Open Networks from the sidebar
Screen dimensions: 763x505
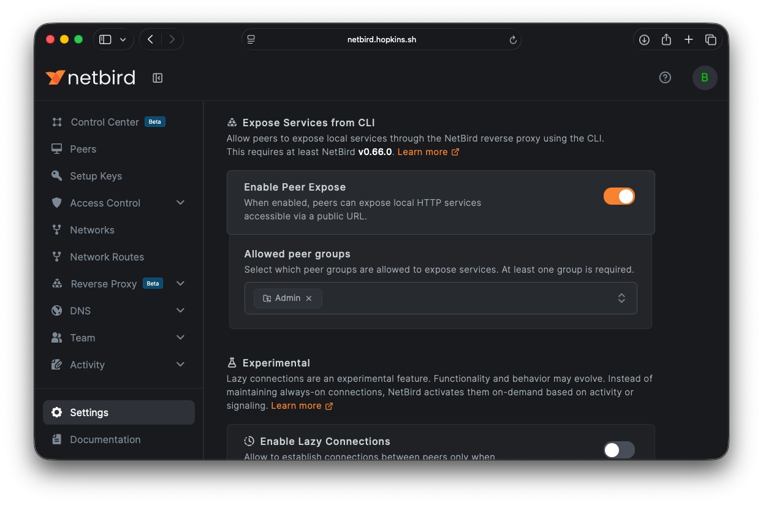pyautogui.click(x=91, y=230)
